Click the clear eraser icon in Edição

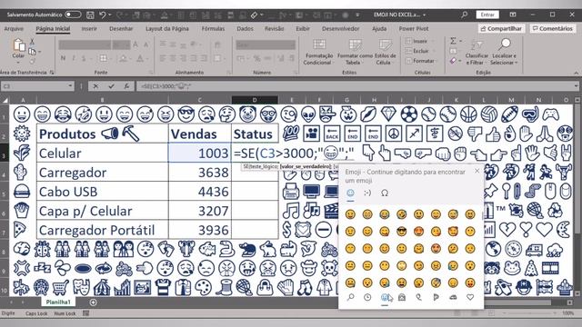pyautogui.click(x=453, y=61)
